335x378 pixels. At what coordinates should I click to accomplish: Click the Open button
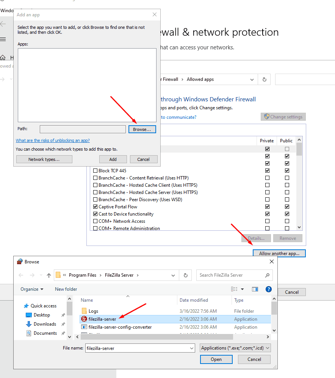coord(216,359)
